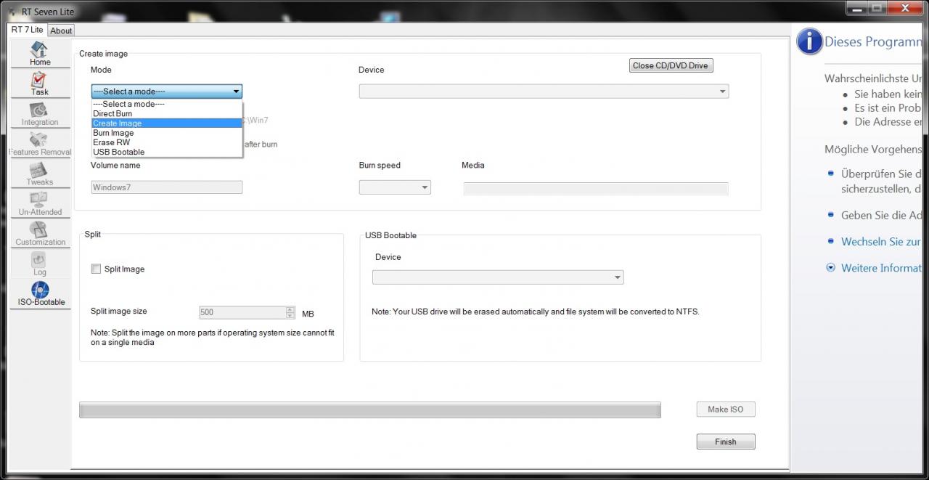Open Features Removal in the sidebar
Screen dimensions: 929x480
pos(40,144)
